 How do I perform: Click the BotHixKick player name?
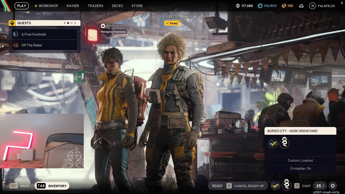116,26
